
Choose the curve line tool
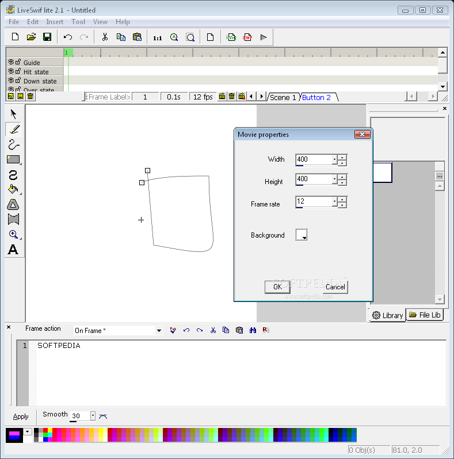pyautogui.click(x=13, y=144)
